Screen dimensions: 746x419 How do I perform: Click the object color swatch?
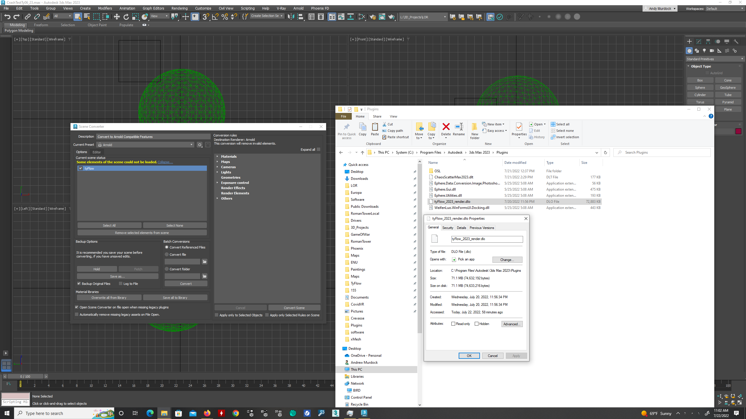[x=738, y=131]
